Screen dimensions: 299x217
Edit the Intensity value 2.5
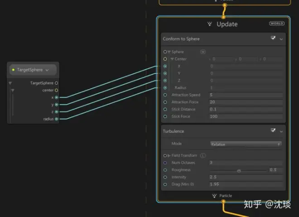click(246, 177)
